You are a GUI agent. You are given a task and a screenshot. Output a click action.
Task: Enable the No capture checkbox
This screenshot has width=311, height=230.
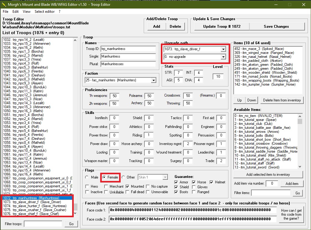148,186
